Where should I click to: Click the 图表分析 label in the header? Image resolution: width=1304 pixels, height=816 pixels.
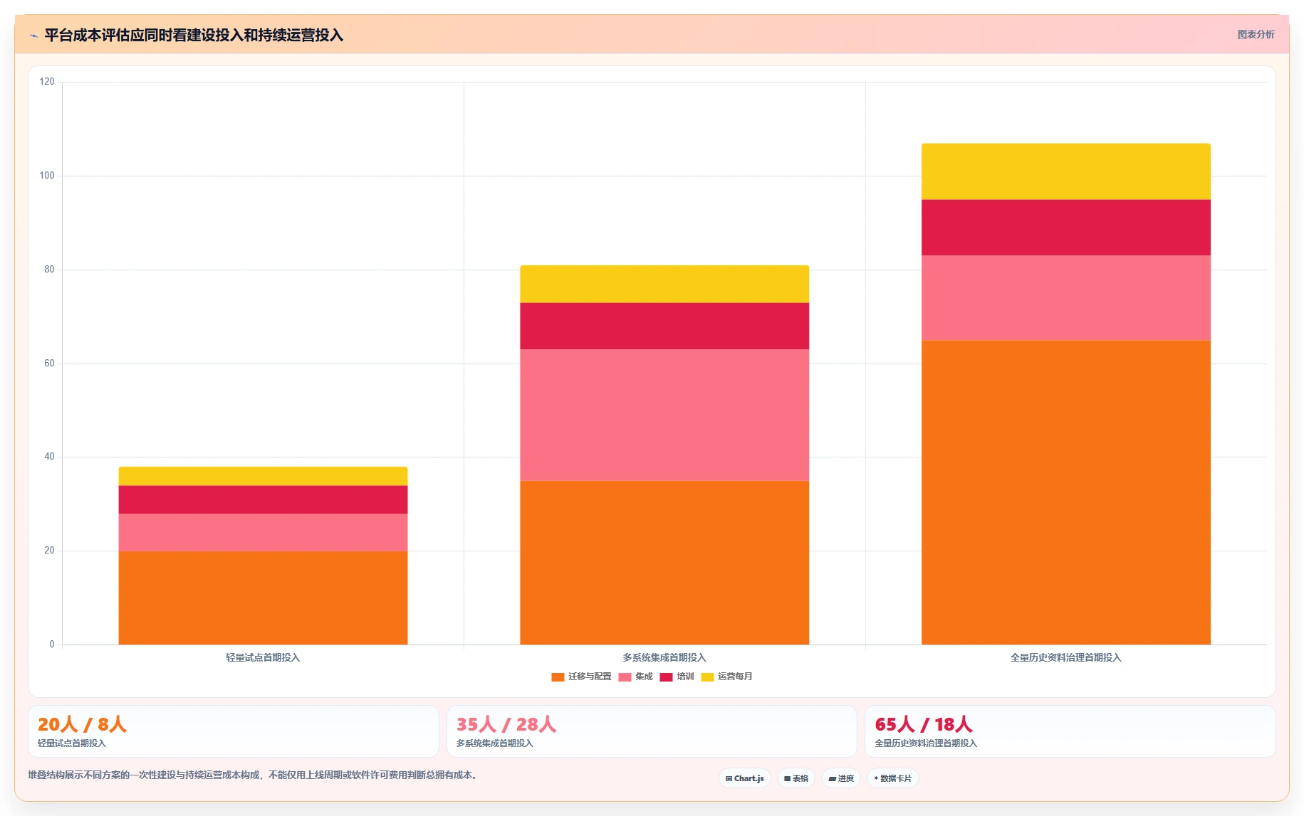[x=1256, y=34]
